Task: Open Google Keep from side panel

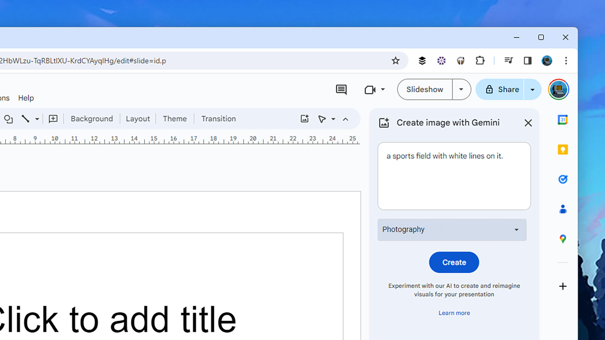Action: (x=563, y=150)
